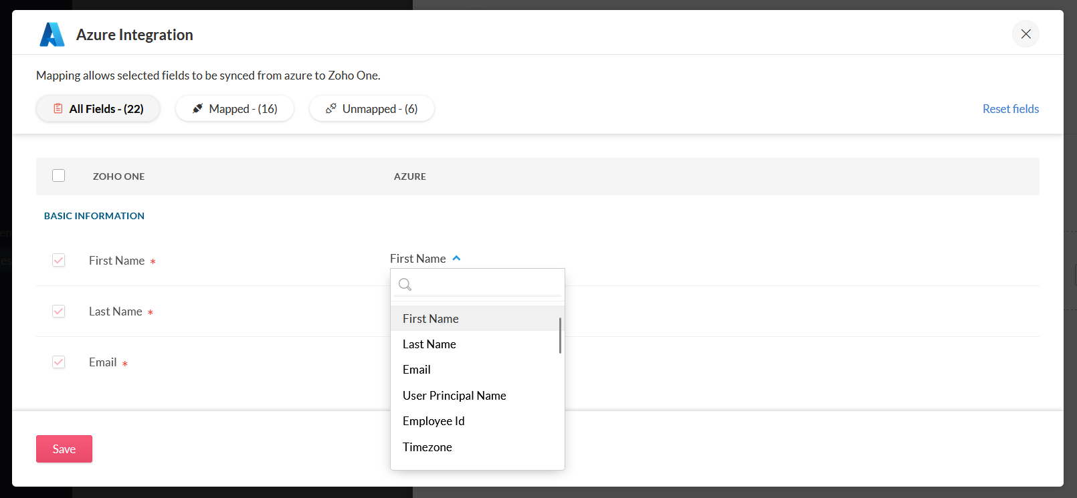1077x498 pixels.
Task: Click the Mapped plug icon
Action: (197, 108)
